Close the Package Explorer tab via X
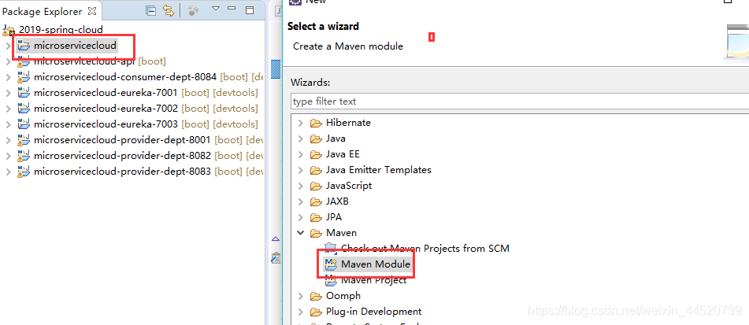 [x=92, y=11]
